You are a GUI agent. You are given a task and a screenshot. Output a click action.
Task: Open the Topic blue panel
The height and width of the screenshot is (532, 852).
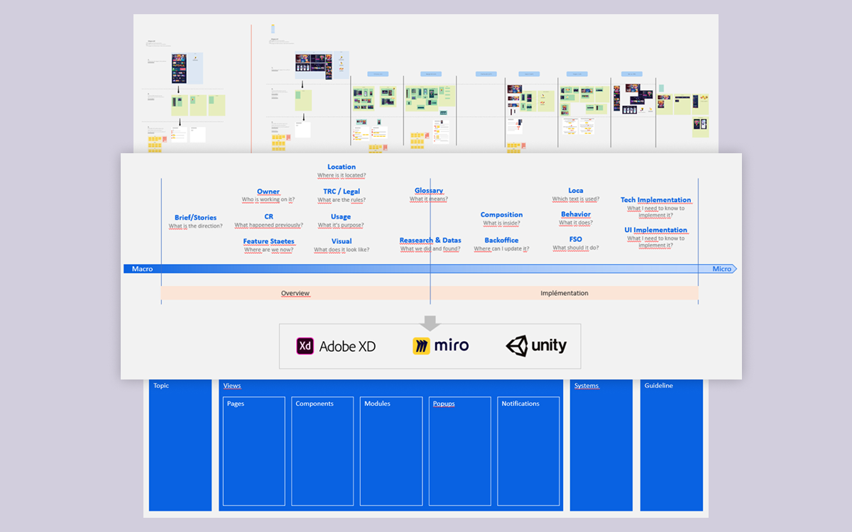180,445
